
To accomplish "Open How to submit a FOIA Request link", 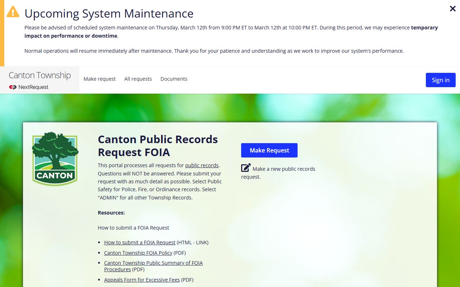I will tap(140, 243).
